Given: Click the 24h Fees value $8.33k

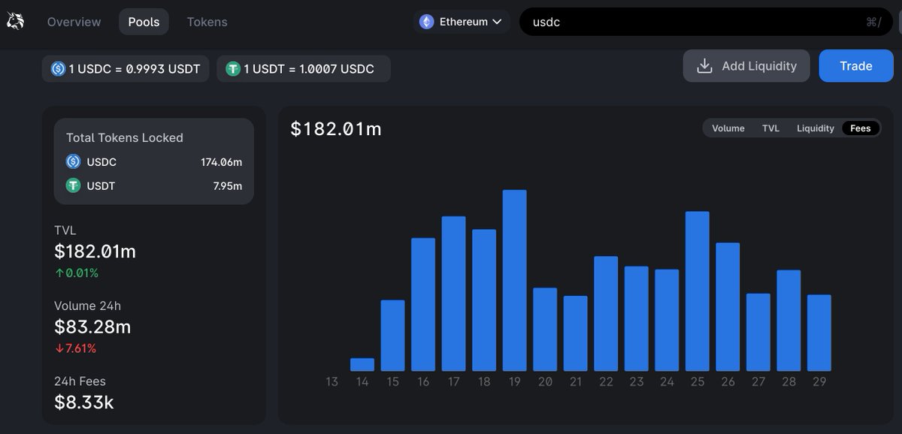Looking at the screenshot, I should (83, 402).
